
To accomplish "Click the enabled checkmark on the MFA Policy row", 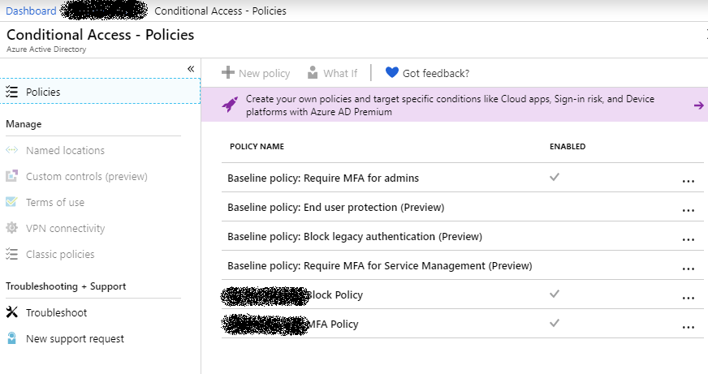I will (555, 323).
